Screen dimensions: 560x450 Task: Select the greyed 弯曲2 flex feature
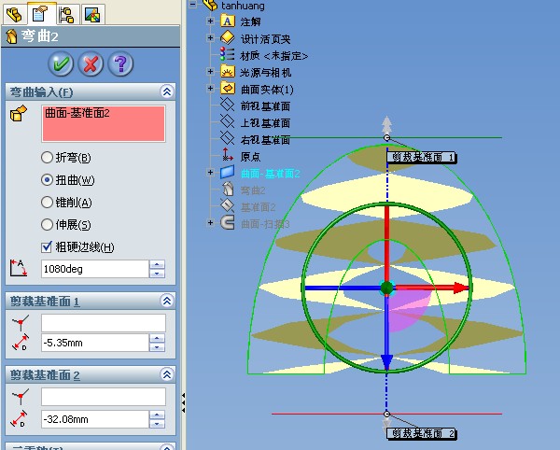pos(253,190)
